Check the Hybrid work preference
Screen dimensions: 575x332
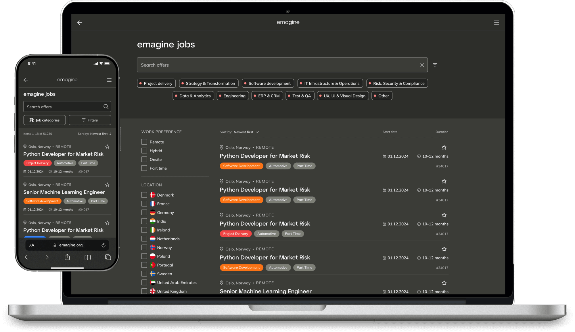(144, 151)
